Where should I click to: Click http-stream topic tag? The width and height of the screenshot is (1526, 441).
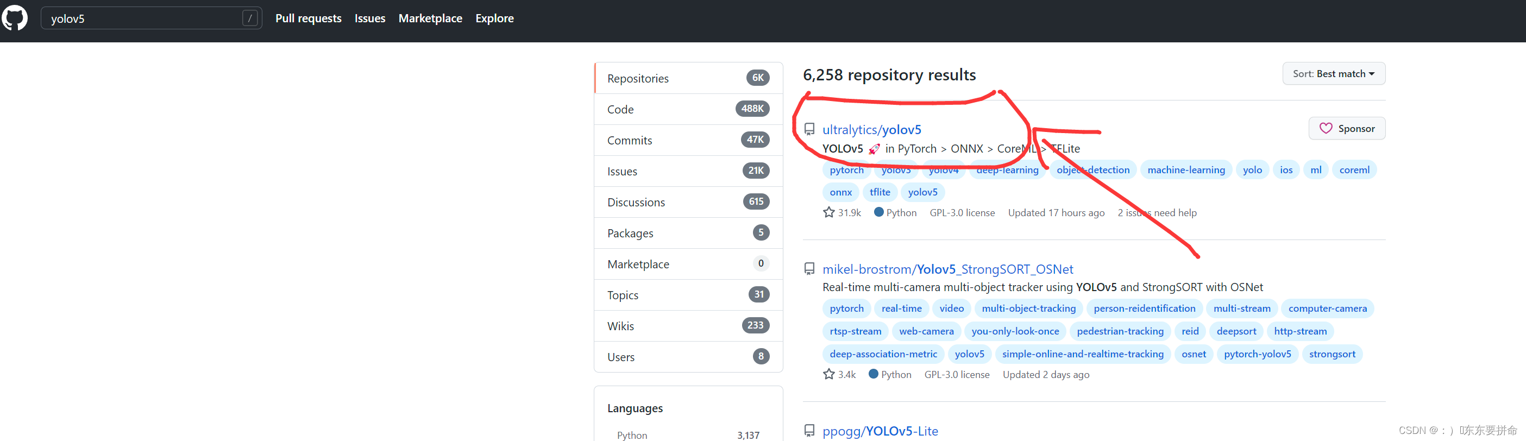[x=1299, y=331]
